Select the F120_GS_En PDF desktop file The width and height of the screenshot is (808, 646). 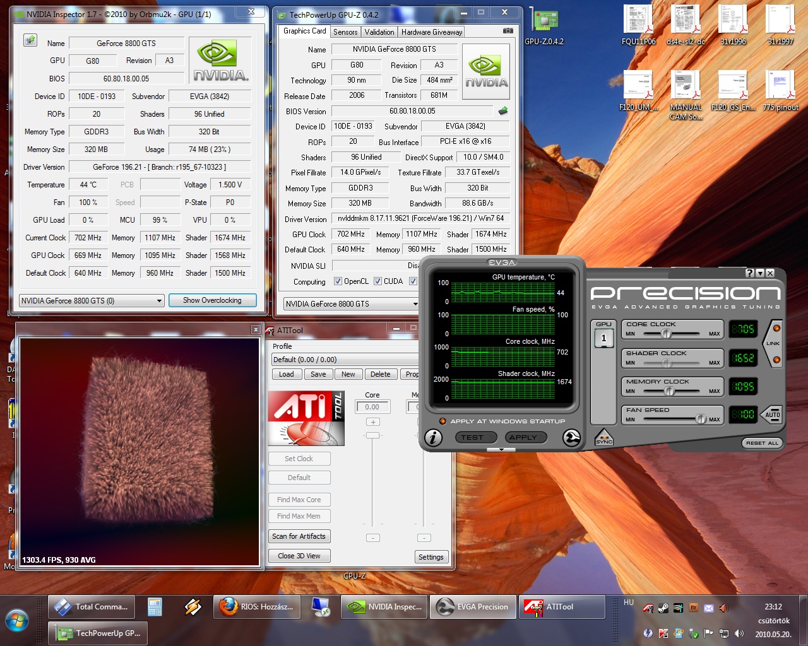(x=733, y=91)
